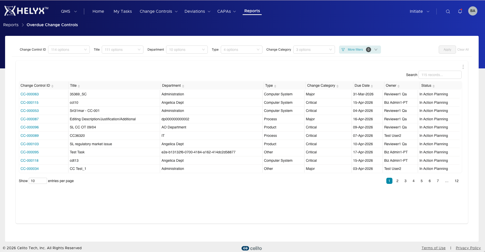Go to page 3 of results
The height and width of the screenshot is (252, 485).
coord(405,181)
